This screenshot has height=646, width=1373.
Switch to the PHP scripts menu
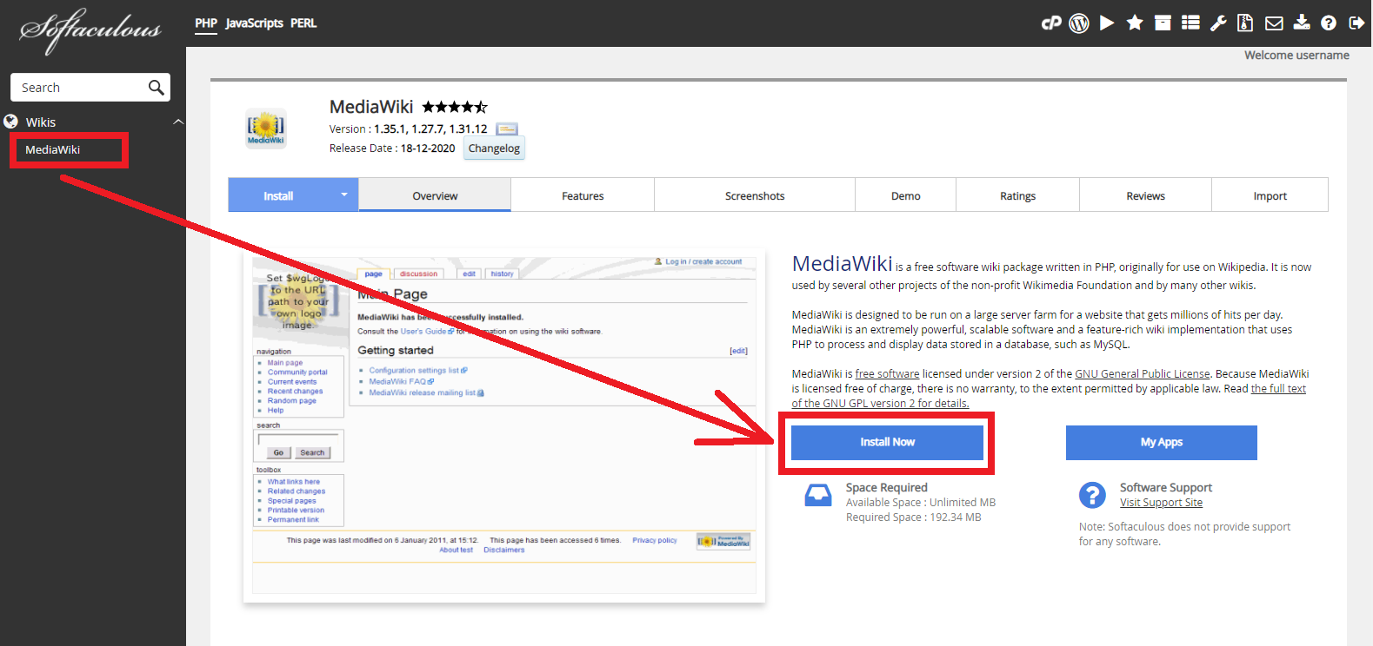(x=206, y=23)
